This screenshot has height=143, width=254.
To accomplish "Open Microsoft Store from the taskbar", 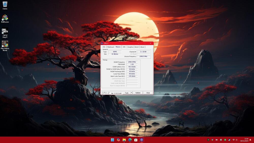I will 136,140.
